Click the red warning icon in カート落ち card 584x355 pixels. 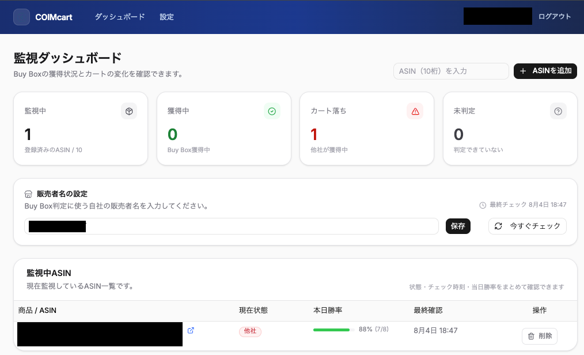[x=415, y=111]
